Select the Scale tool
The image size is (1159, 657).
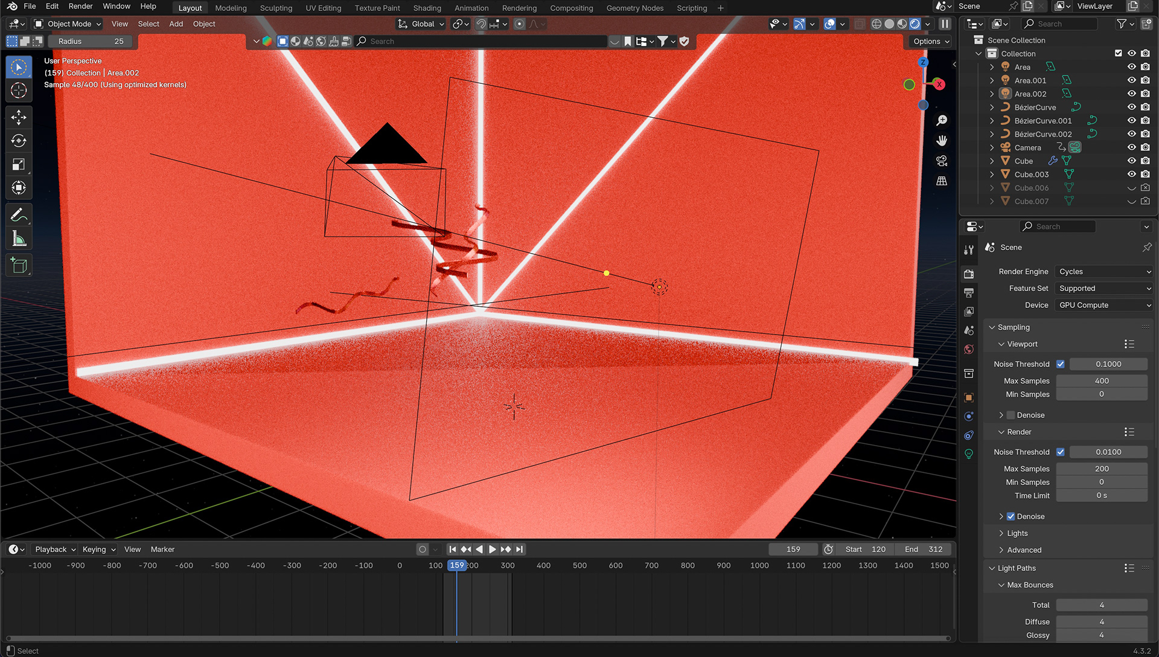(19, 164)
